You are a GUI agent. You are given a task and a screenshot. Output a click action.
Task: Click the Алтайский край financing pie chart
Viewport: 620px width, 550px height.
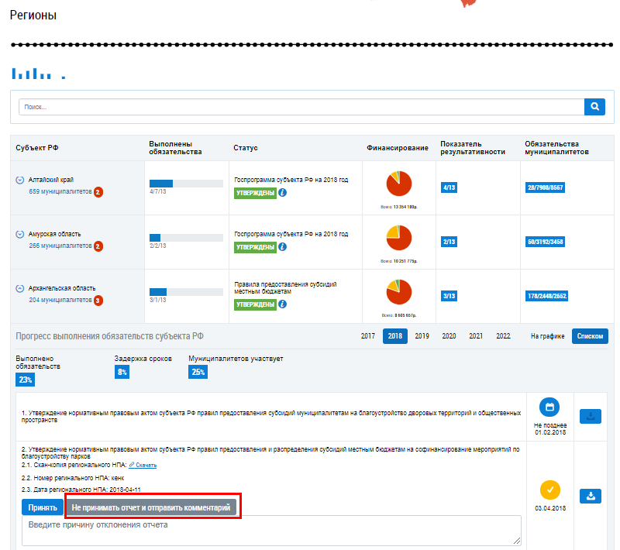click(399, 184)
